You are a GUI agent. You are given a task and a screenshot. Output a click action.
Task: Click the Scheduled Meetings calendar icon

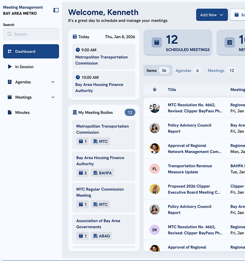coord(157,43)
